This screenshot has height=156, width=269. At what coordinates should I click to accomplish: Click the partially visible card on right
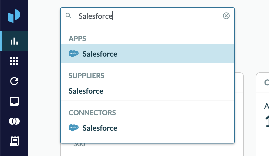coord(263,113)
